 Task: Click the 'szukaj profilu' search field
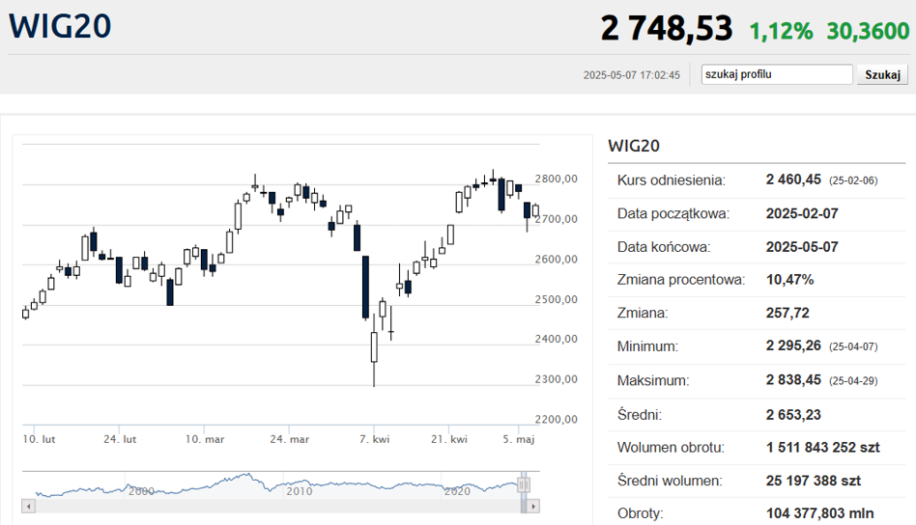[x=777, y=74]
